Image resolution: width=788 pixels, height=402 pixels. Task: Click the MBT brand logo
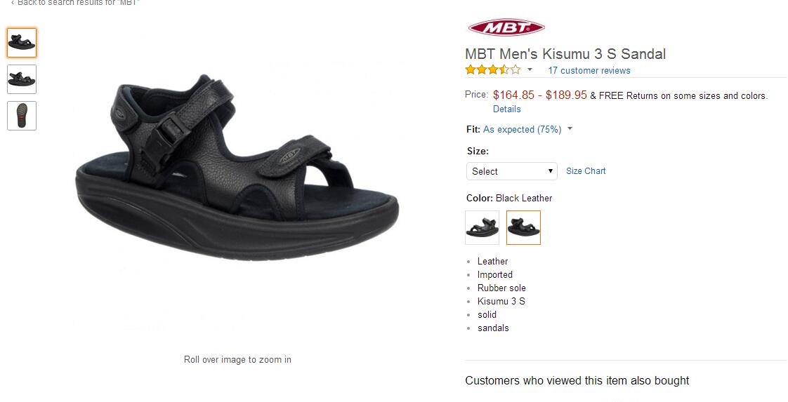tap(506, 27)
